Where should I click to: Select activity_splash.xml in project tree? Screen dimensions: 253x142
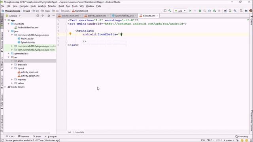click(x=30, y=76)
